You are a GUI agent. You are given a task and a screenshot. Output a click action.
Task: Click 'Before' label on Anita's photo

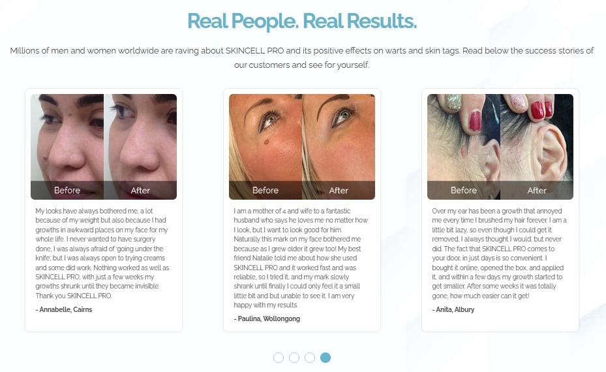click(x=464, y=191)
